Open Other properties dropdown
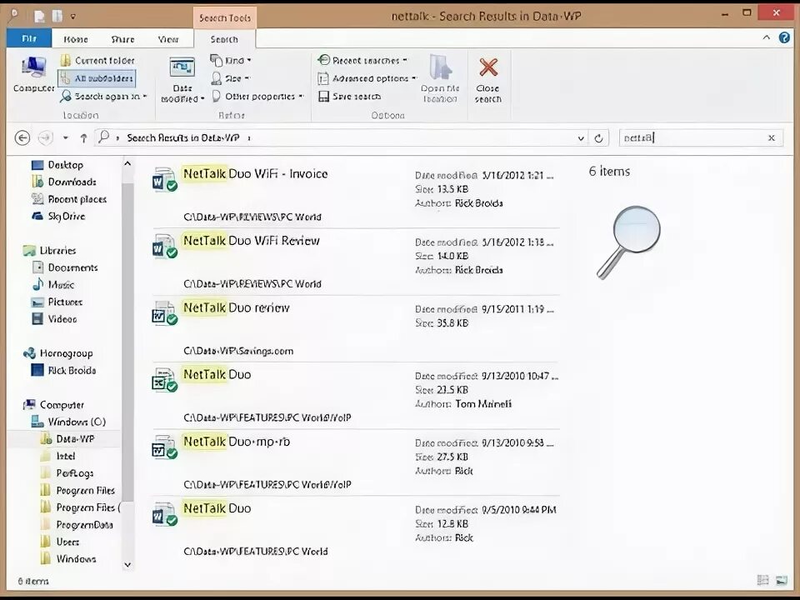This screenshot has height=600, width=800. pyautogui.click(x=257, y=96)
